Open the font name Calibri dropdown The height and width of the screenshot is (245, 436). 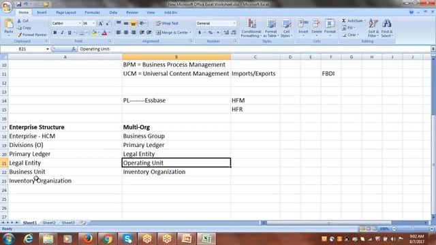click(80, 24)
